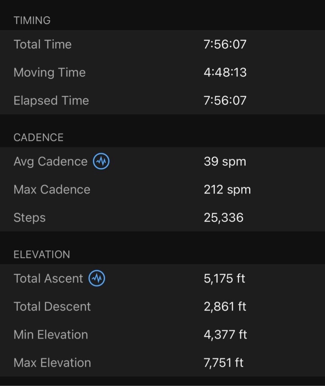Click the 39 spm value
The image size is (325, 386).
[x=225, y=161]
